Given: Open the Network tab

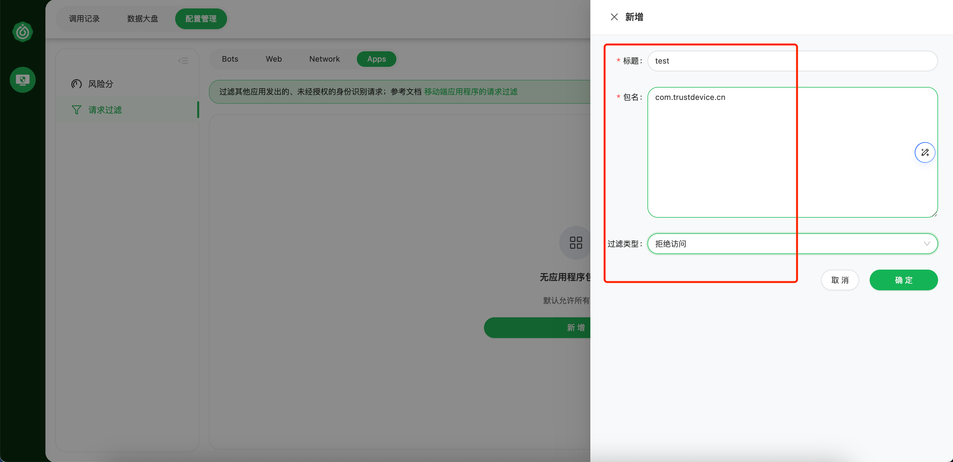Looking at the screenshot, I should click(x=324, y=59).
